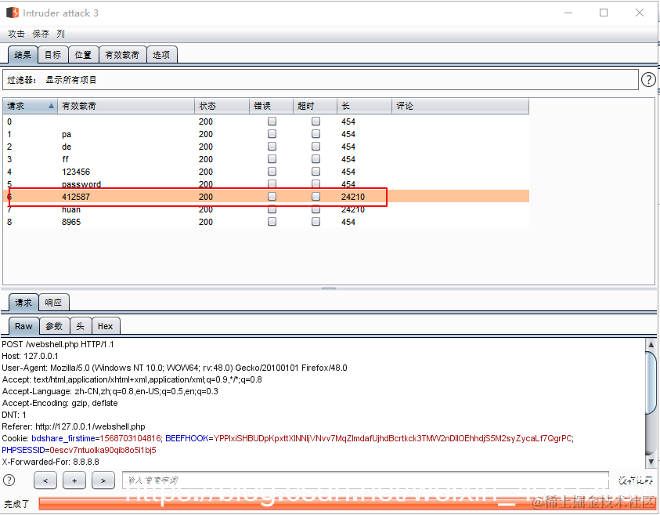660x515 pixels.
Task: Click the 'X-Forwarded-For: 8.8.8.8' header line
Action: [51, 462]
